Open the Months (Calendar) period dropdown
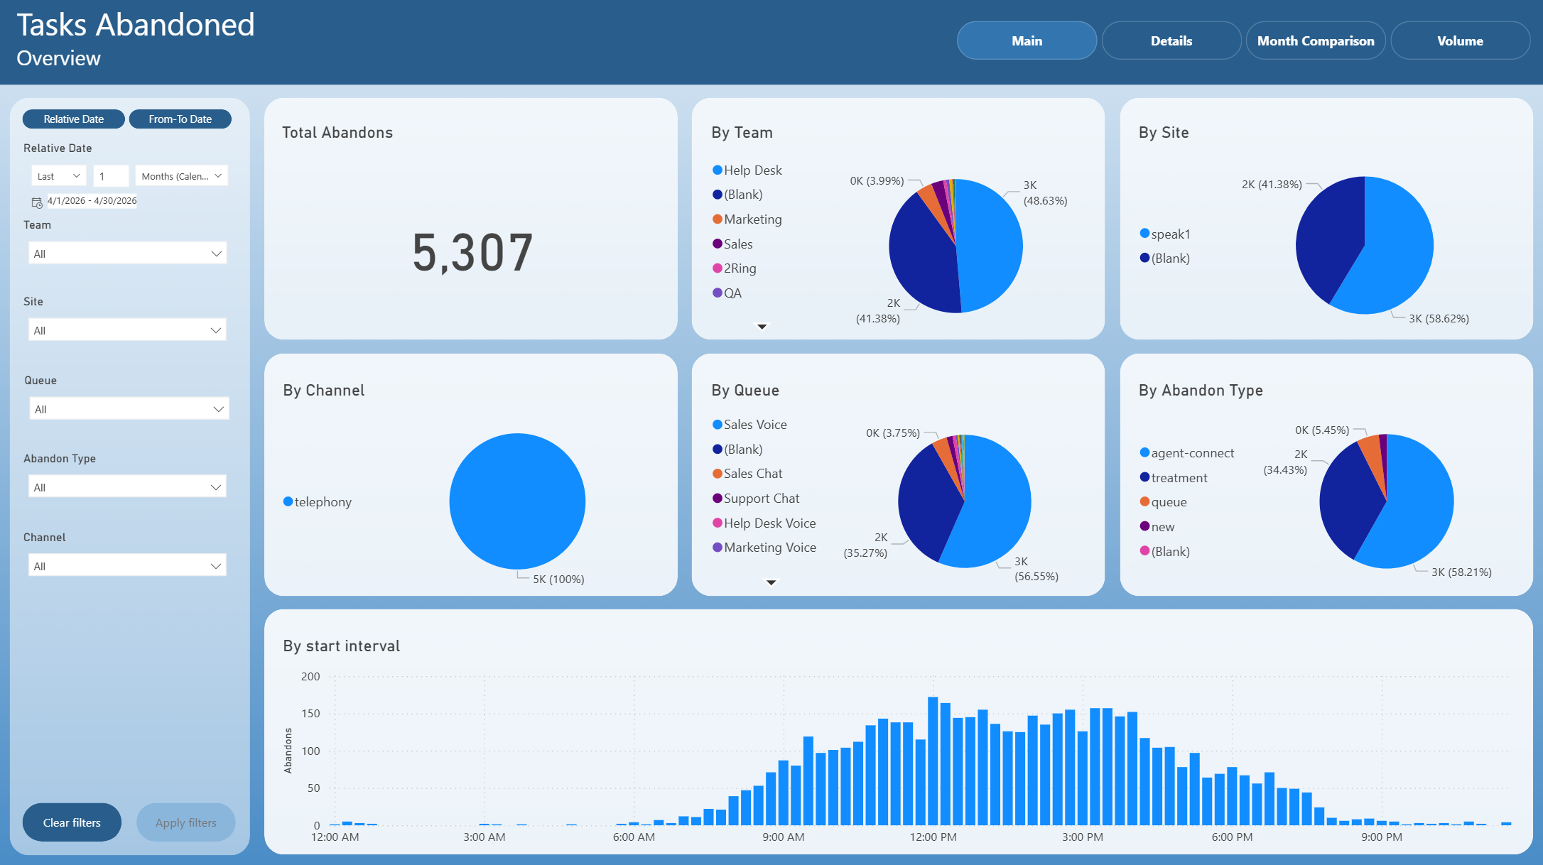This screenshot has height=865, width=1543. point(181,176)
